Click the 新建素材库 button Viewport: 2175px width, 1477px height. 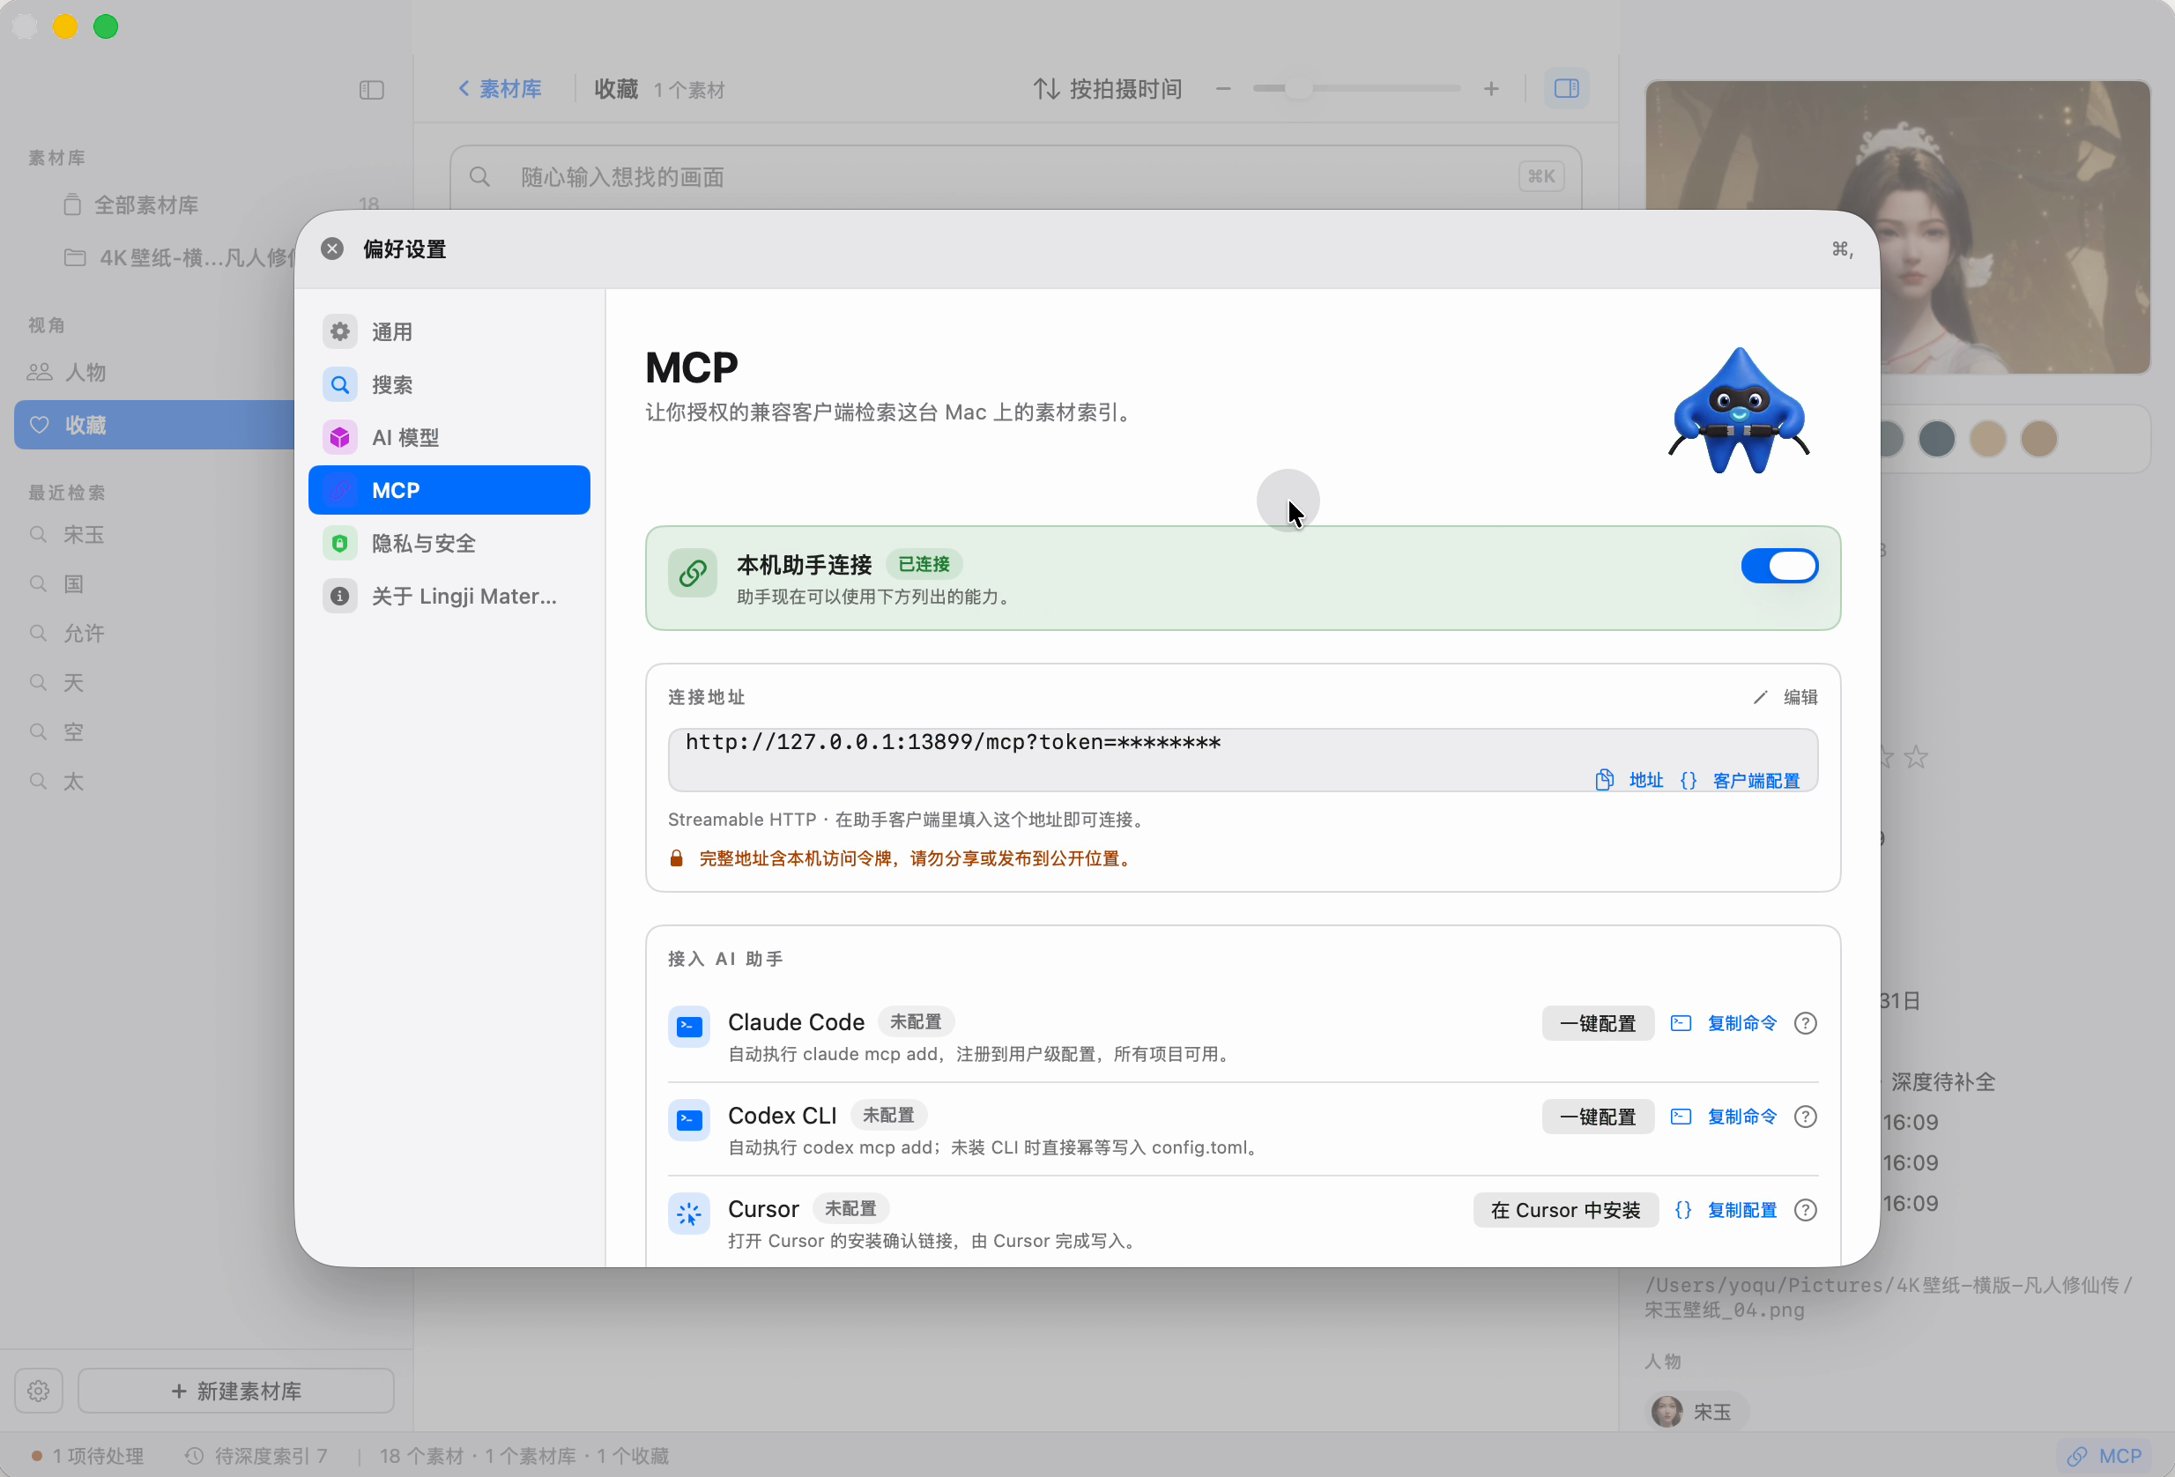[236, 1391]
